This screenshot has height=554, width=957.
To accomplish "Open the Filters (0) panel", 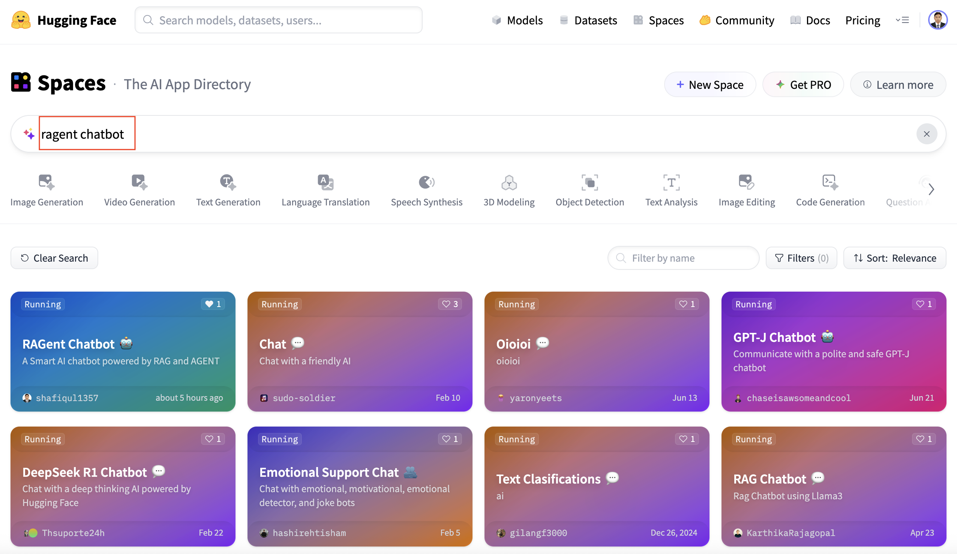I will tap(801, 258).
